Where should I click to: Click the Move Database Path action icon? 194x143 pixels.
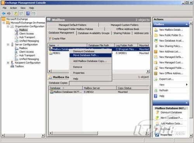pyautogui.click(x=158, y=118)
